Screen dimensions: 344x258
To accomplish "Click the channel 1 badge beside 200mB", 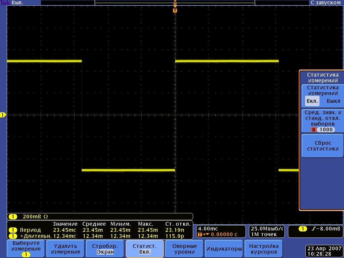I will (13, 217).
